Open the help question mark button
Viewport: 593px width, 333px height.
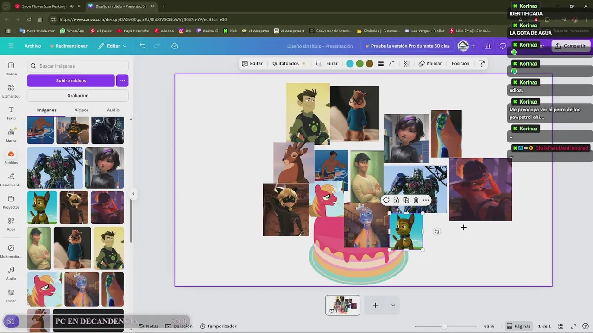point(585,326)
